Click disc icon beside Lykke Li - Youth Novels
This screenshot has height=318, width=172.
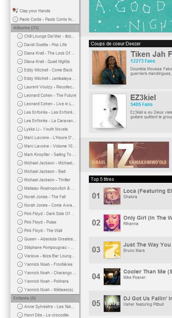tap(20, 129)
